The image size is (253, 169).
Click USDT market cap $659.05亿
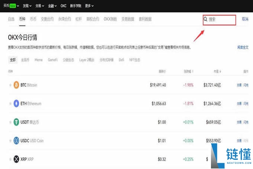point(214,122)
